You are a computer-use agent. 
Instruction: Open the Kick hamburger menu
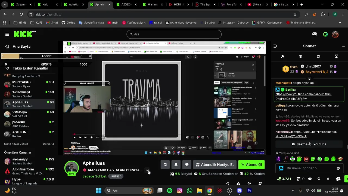(7, 34)
